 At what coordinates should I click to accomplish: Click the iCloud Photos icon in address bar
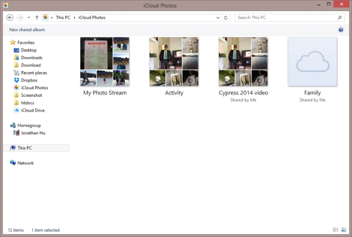click(x=46, y=17)
